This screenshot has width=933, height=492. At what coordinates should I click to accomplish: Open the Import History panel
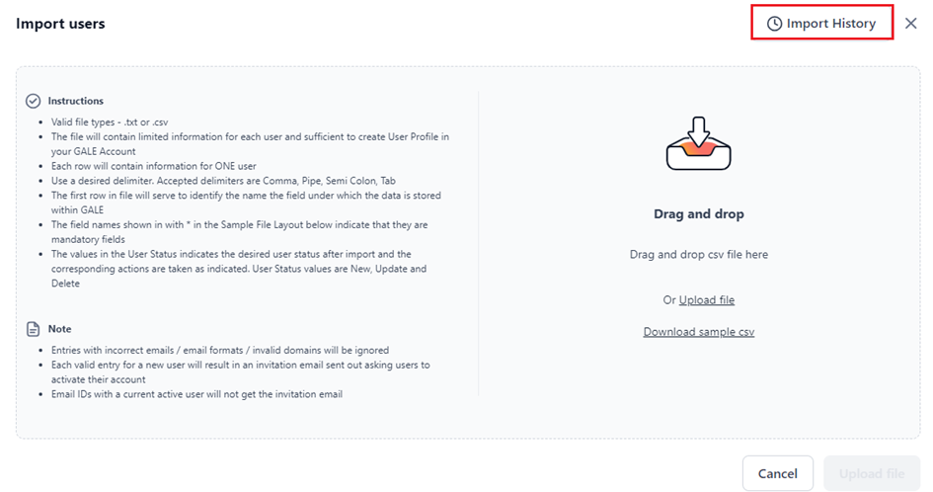pyautogui.click(x=821, y=24)
